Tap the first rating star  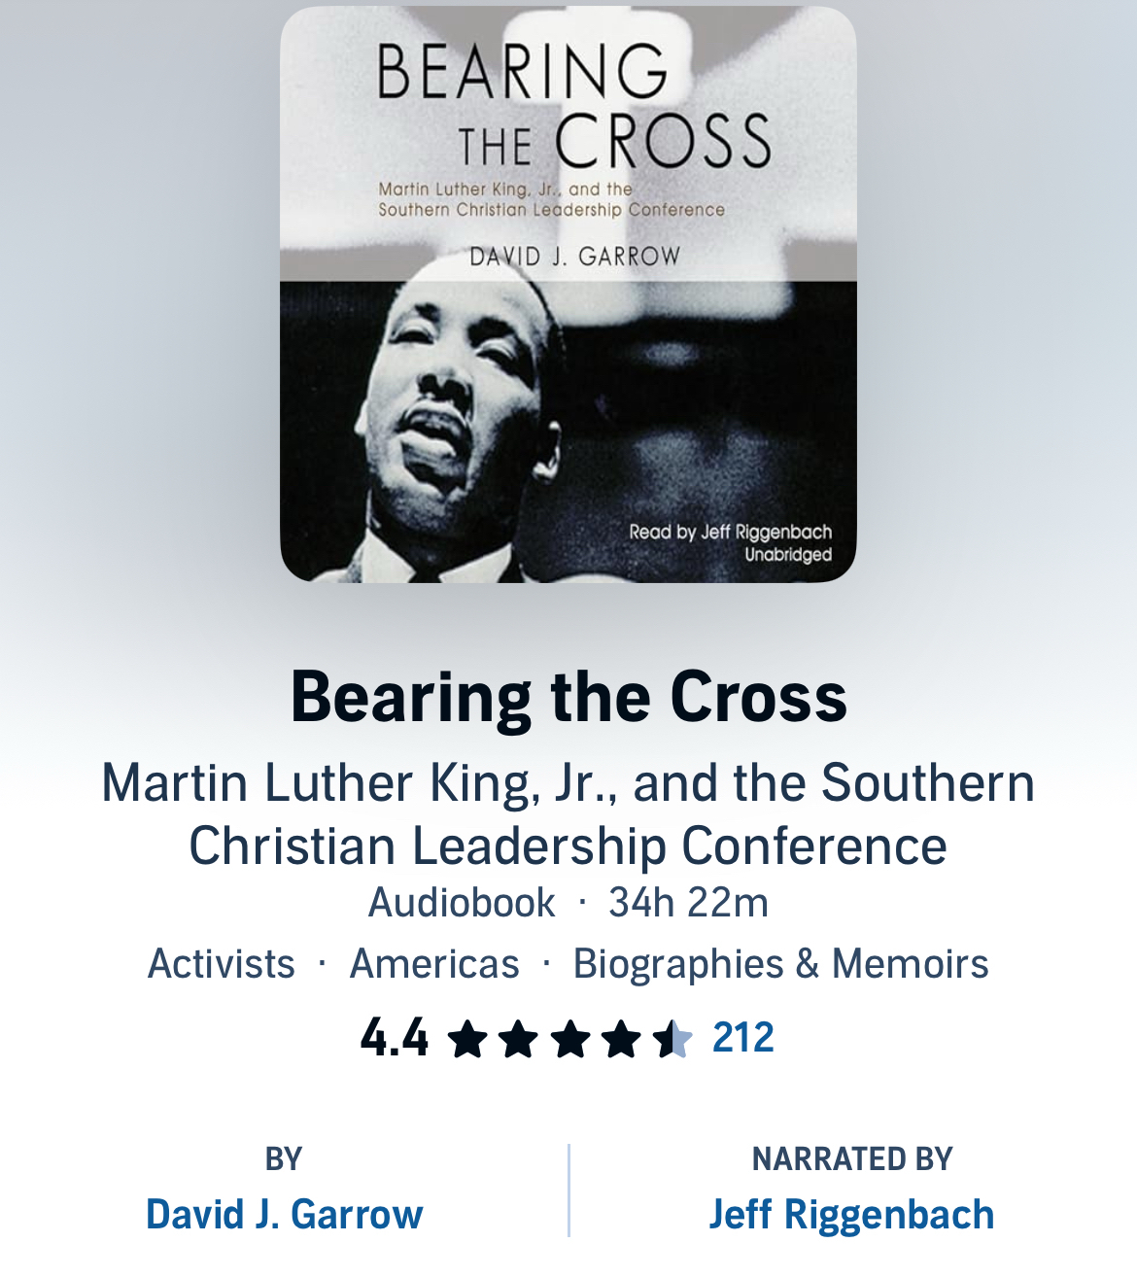point(467,1039)
